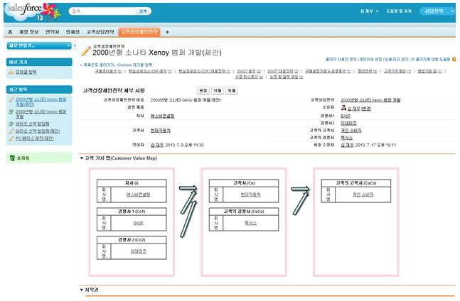Collapse the Customer Value Map section

pos(82,158)
